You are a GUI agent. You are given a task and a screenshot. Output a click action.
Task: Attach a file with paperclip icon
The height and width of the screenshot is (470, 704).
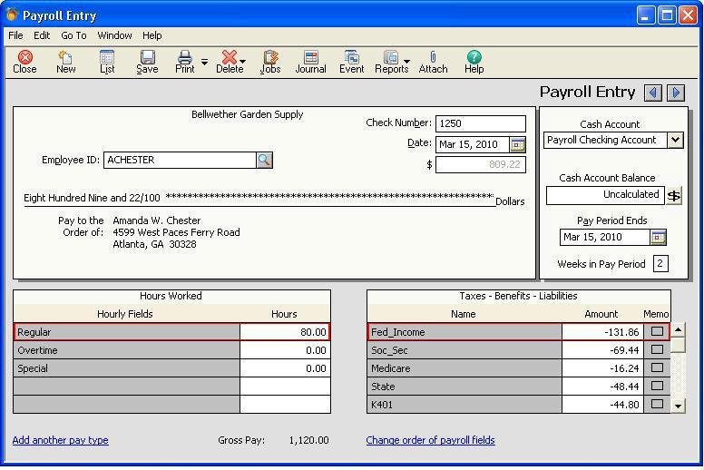point(433,62)
